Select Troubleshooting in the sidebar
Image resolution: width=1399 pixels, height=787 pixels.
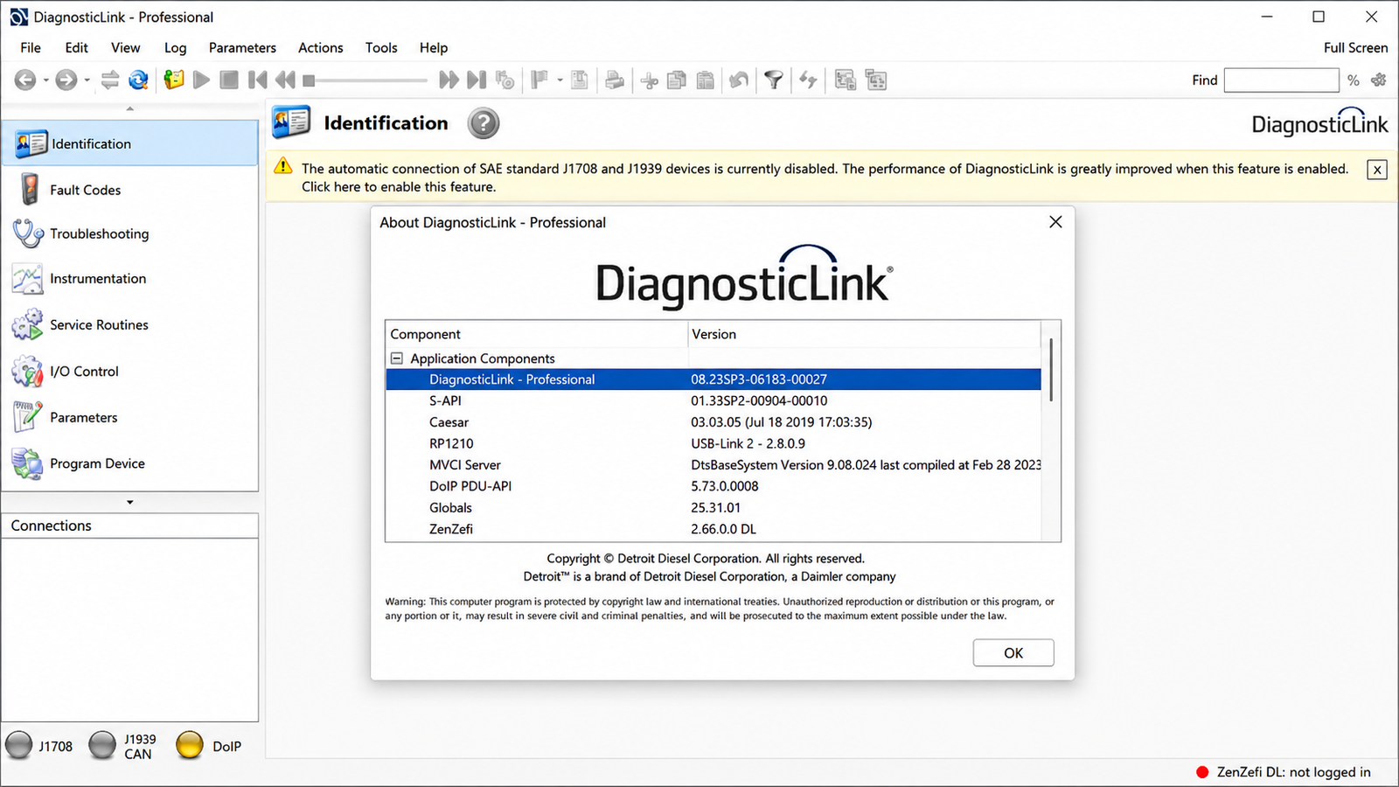(130, 233)
